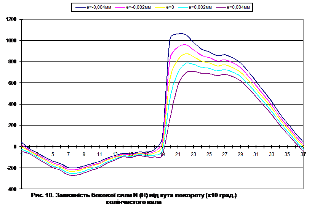This screenshot has height=208, width=312.
Task: Click x-axis label 27
Action: tap(225, 154)
